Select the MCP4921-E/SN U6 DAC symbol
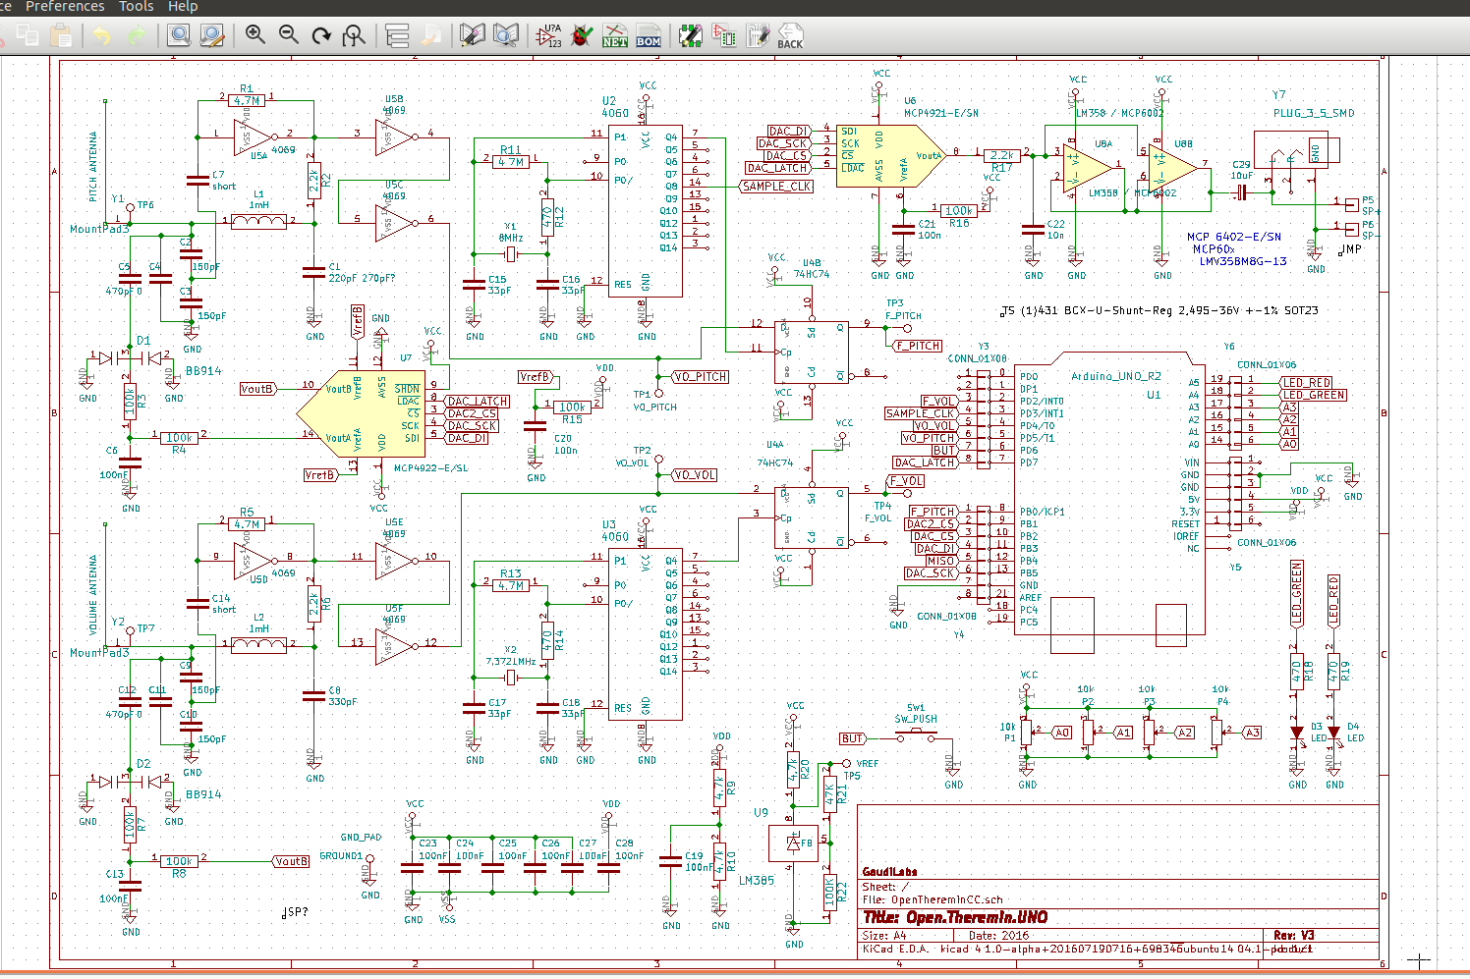 [x=890, y=155]
